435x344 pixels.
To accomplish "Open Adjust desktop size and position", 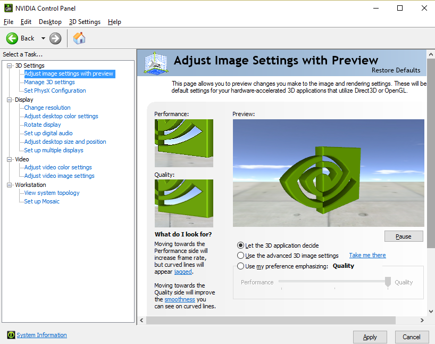I will [x=65, y=142].
